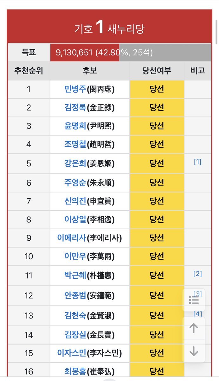Open the table of contents list icon

pyautogui.click(x=194, y=300)
